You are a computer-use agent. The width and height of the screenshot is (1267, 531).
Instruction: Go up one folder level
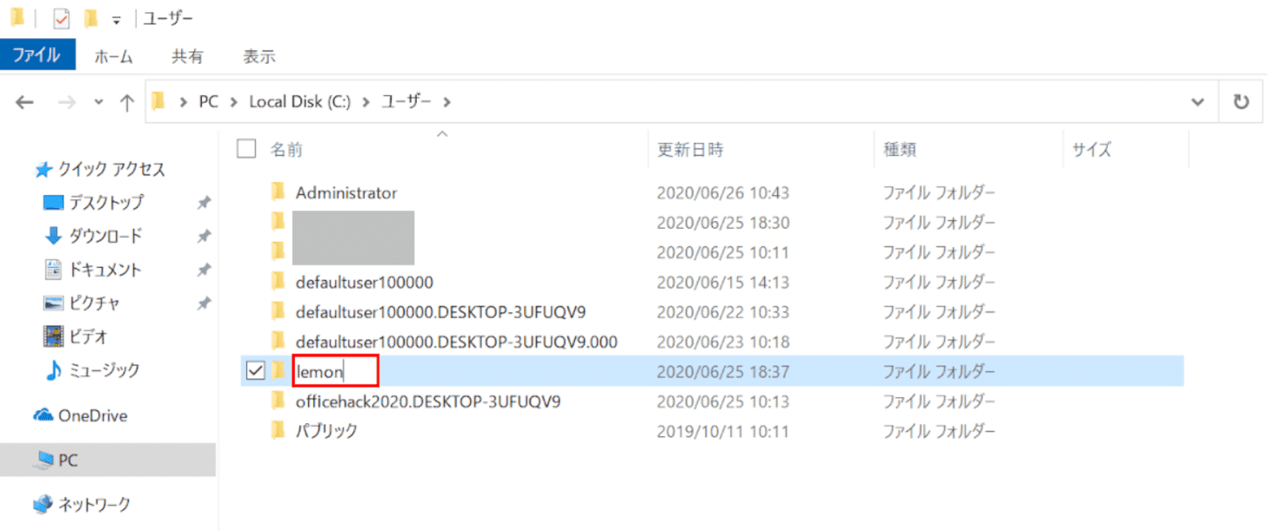point(127,102)
